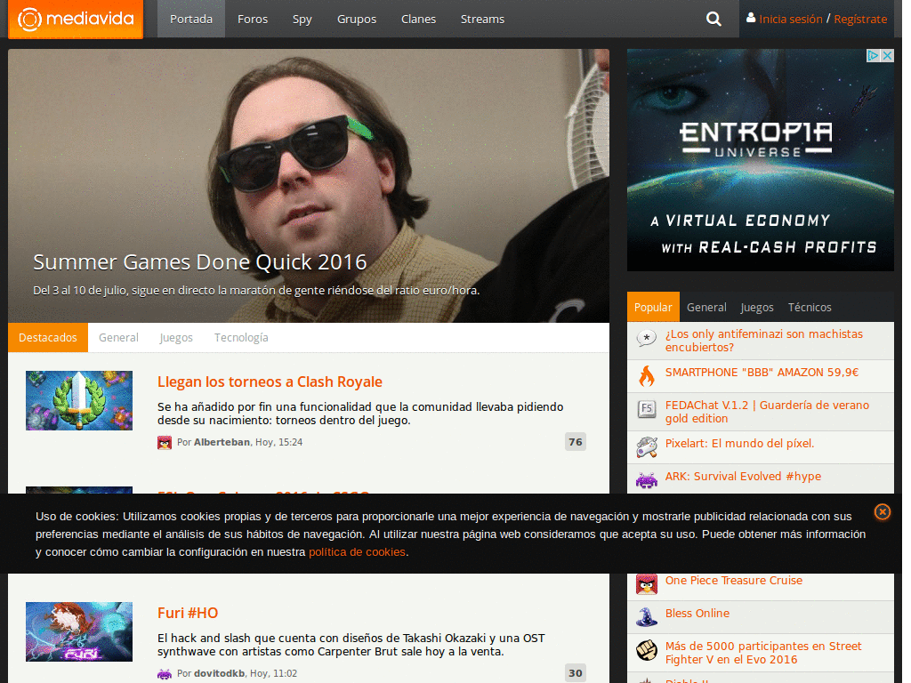
Task: Close the cookie notice banner
Action: pos(882,511)
